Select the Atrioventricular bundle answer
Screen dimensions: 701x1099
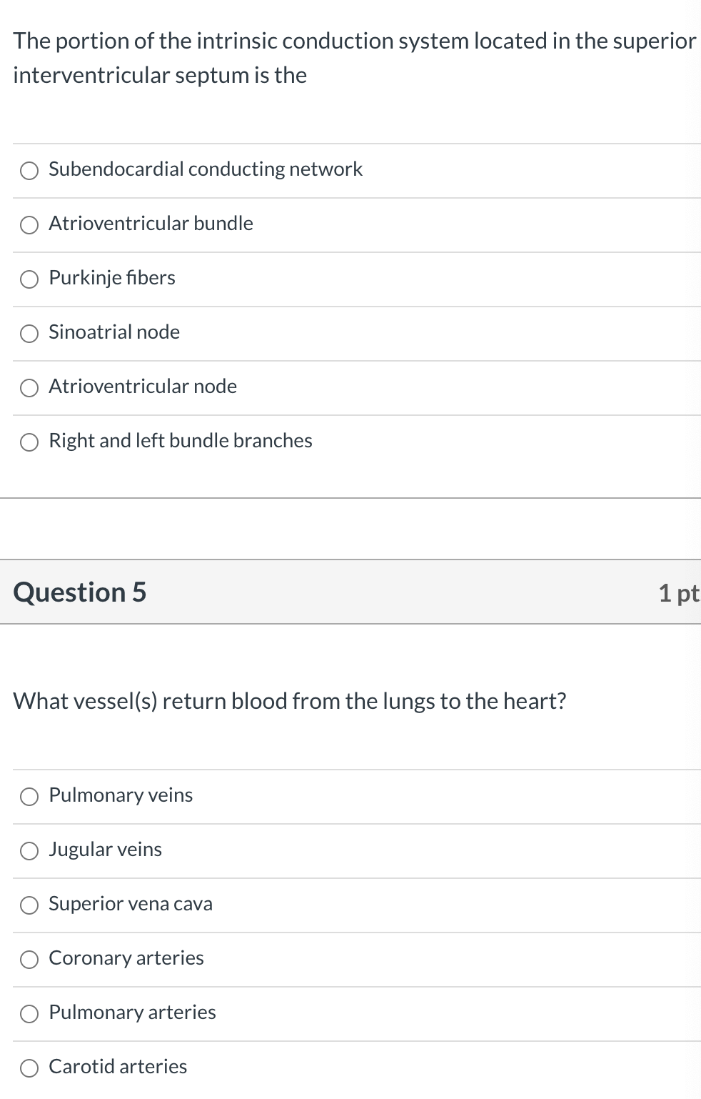coord(29,225)
